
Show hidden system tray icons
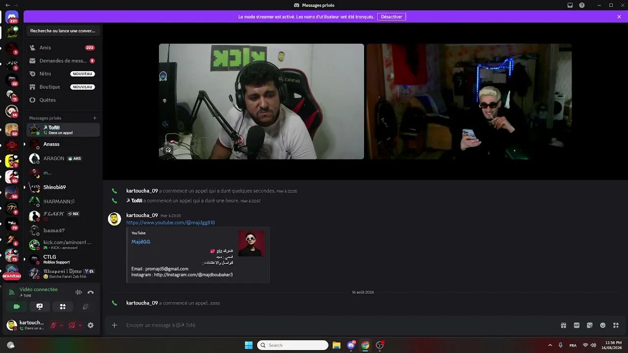pyautogui.click(x=549, y=345)
